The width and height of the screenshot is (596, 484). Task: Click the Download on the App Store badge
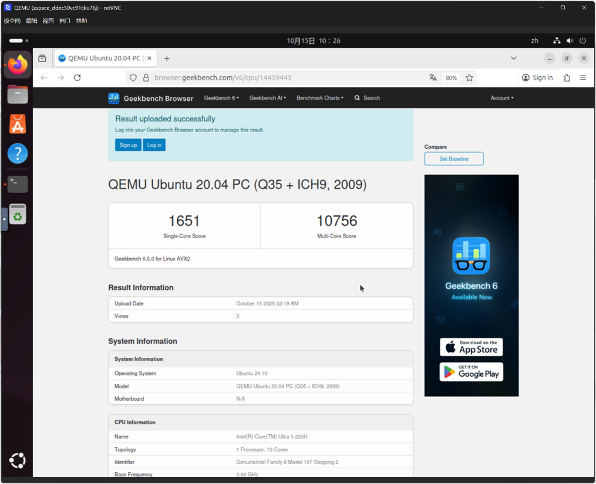(x=472, y=347)
